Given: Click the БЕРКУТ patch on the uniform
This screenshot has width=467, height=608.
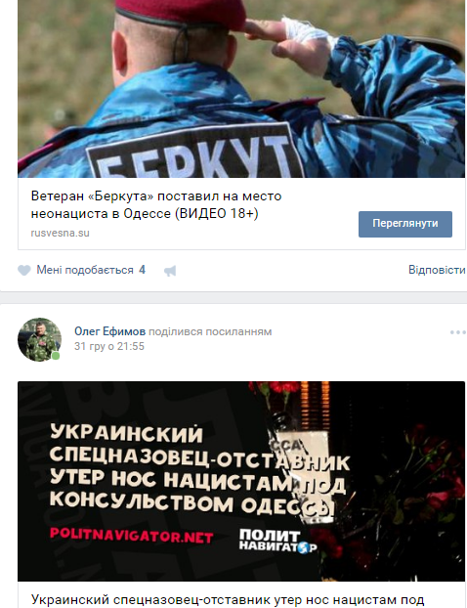Looking at the screenshot, I should tap(195, 152).
